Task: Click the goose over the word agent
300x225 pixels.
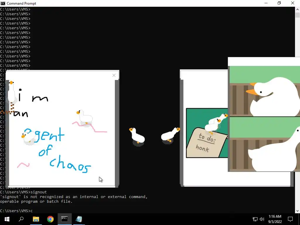Action: 28,137
